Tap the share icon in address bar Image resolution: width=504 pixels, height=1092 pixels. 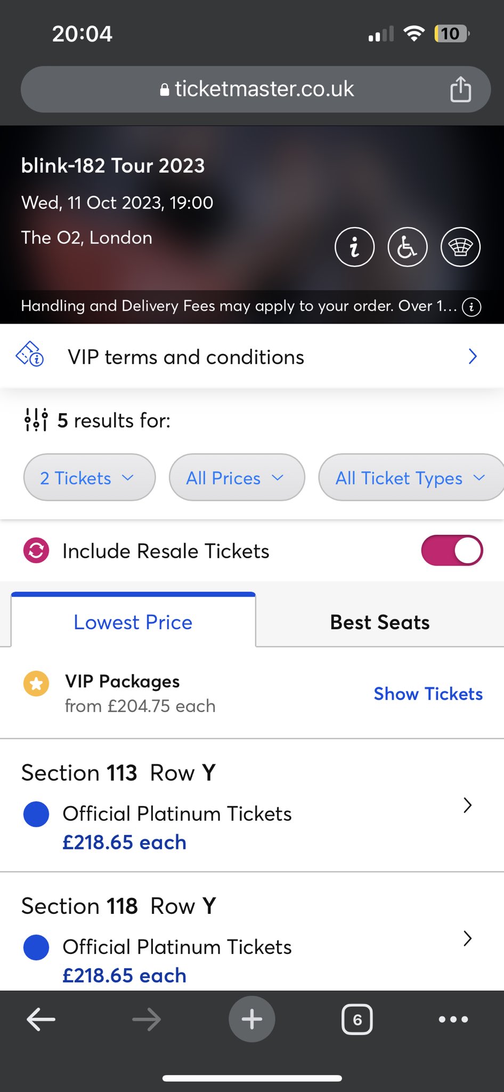tap(460, 89)
